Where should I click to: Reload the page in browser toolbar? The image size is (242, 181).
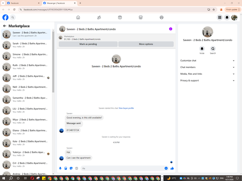[x=14, y=10]
